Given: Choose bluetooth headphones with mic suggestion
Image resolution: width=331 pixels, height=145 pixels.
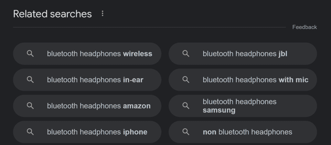Looking at the screenshot, I should [243, 80].
